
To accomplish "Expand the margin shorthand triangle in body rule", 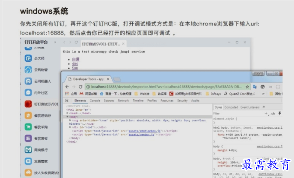I will pyautogui.click(x=230, y=150).
